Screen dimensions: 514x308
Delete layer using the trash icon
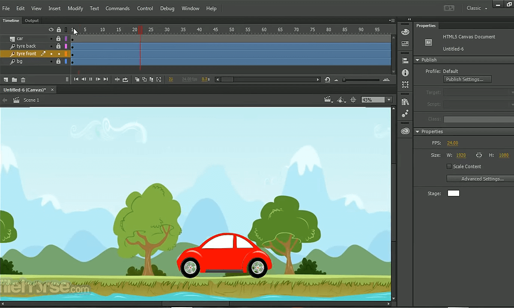(23, 80)
